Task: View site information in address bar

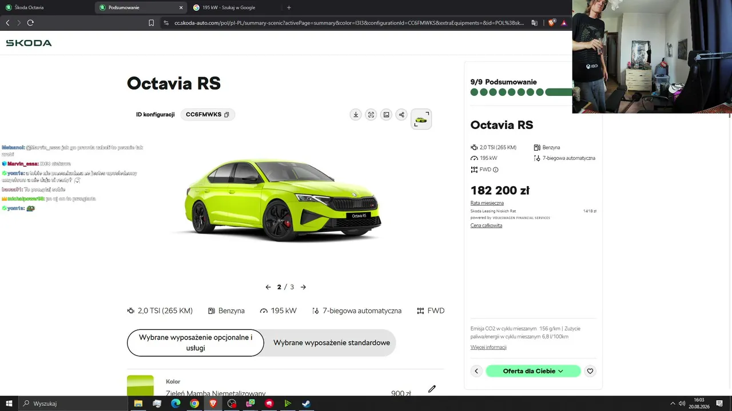Action: 166,23
